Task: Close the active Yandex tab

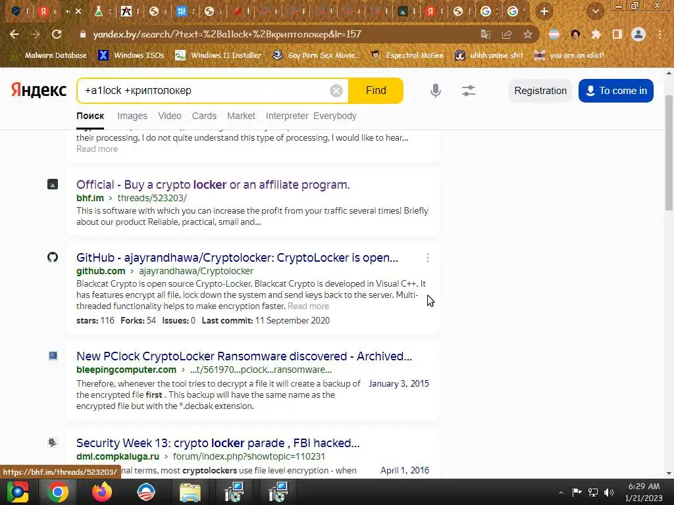Action: tap(78, 11)
